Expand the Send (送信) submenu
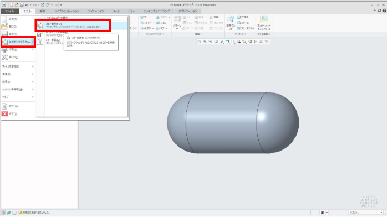 tap(17, 82)
